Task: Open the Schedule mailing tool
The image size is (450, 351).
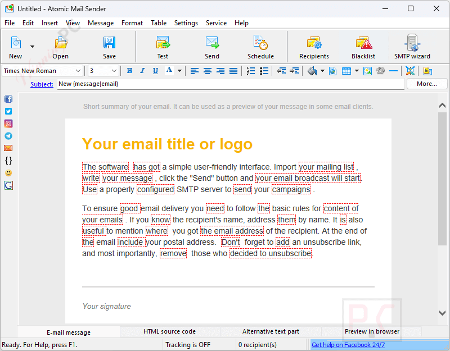Action: [260, 47]
